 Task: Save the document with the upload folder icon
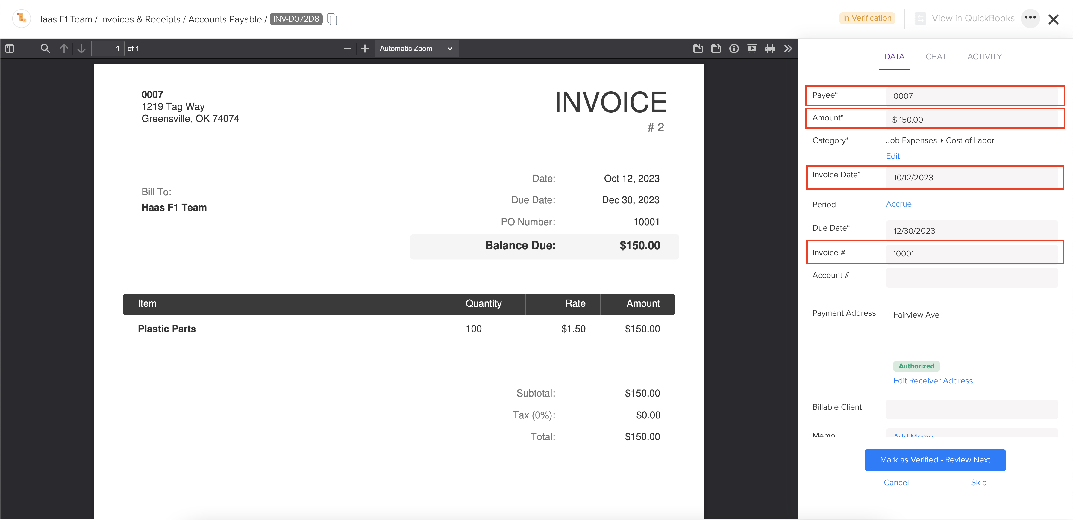[716, 48]
